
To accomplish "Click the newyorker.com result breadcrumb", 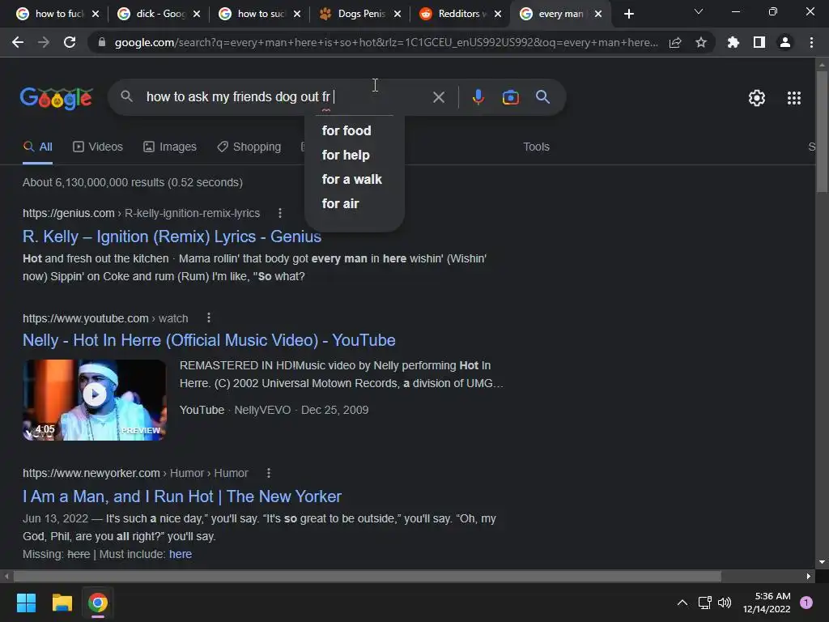I will click(x=135, y=473).
